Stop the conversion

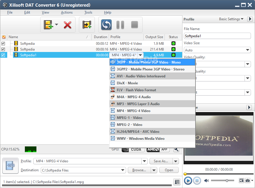(x=134, y=25)
